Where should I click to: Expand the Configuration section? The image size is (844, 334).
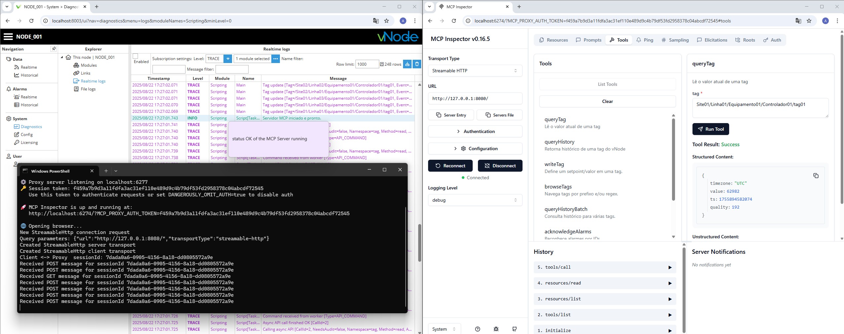tap(475, 149)
